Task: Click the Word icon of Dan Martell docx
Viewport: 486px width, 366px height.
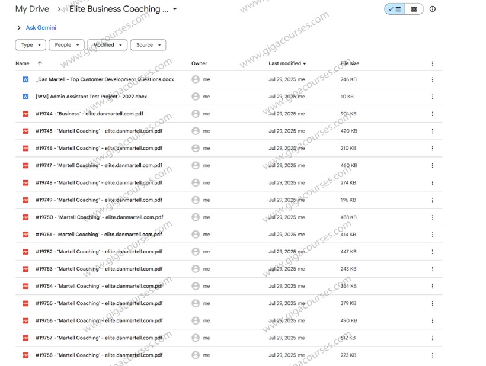Action: 25,79
